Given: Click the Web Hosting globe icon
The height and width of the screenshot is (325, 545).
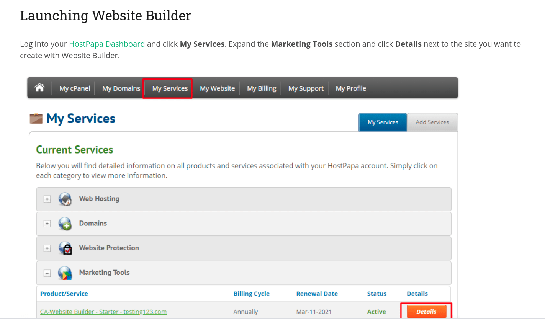Looking at the screenshot, I should (65, 199).
